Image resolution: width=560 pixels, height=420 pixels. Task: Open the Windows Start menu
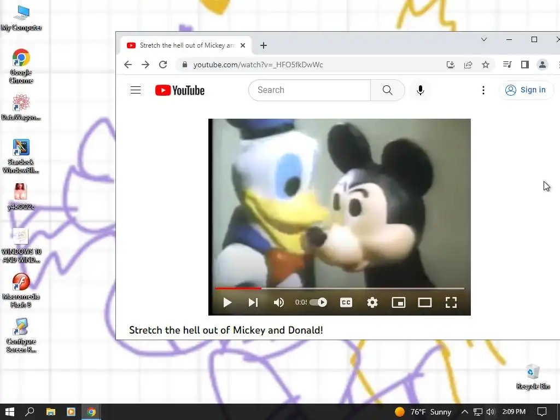click(10, 412)
